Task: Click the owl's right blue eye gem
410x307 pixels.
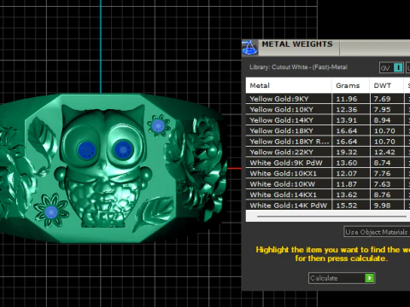Action: [x=123, y=149]
